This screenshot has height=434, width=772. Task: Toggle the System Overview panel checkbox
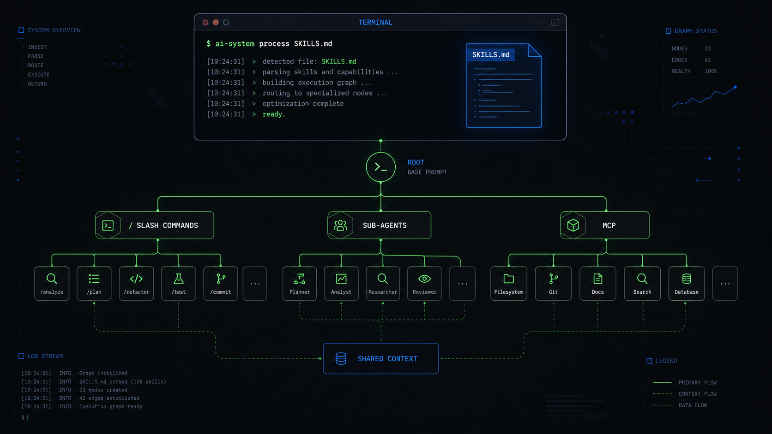tap(21, 30)
